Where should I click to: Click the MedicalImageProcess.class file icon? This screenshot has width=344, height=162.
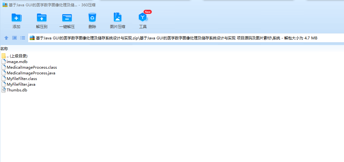(3, 67)
